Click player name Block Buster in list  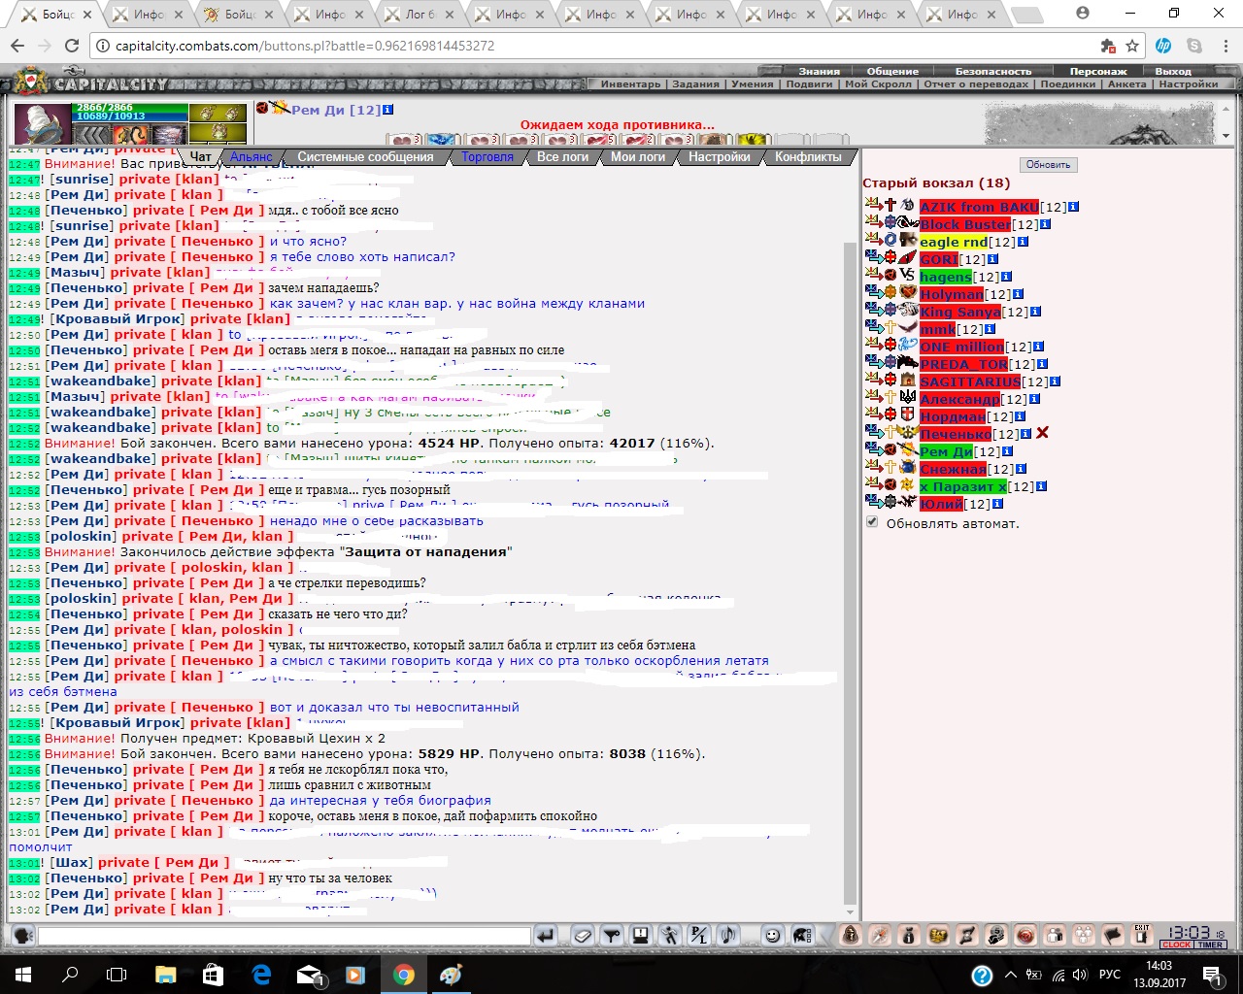click(965, 224)
